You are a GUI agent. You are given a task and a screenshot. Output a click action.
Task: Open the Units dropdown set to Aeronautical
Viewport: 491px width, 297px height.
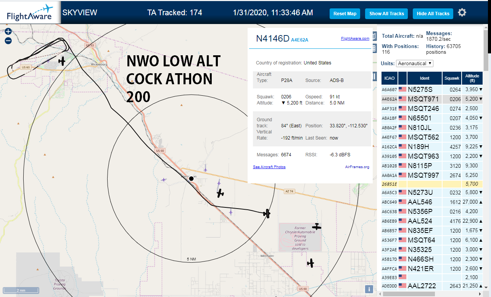pyautogui.click(x=415, y=63)
